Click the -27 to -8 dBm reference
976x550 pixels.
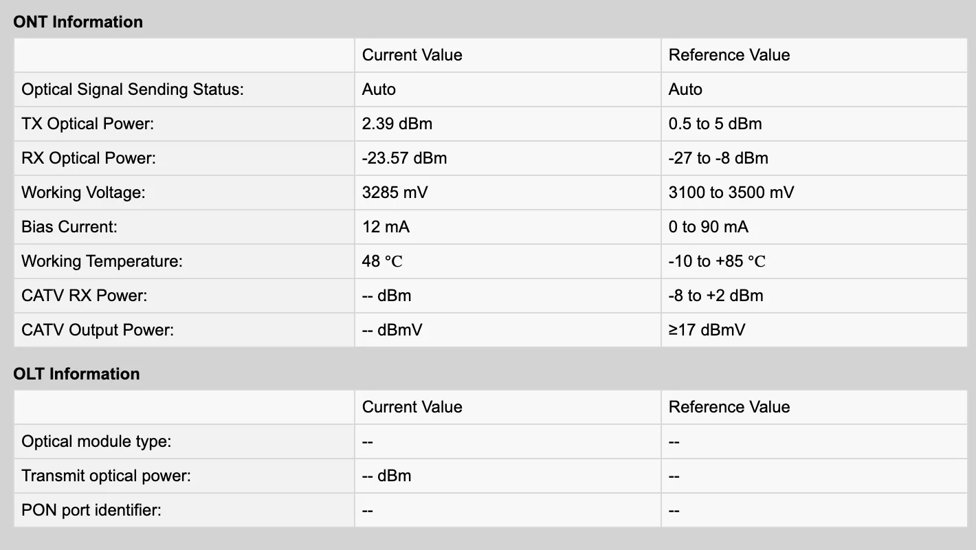tap(718, 158)
